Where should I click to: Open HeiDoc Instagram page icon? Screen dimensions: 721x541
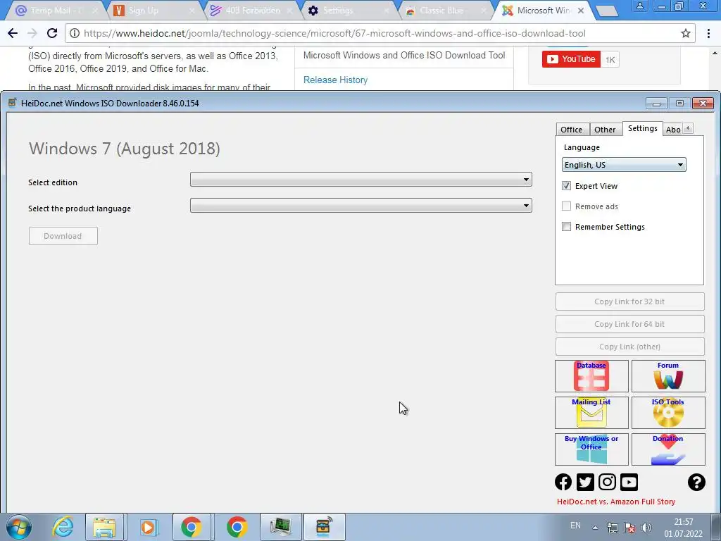pos(607,482)
